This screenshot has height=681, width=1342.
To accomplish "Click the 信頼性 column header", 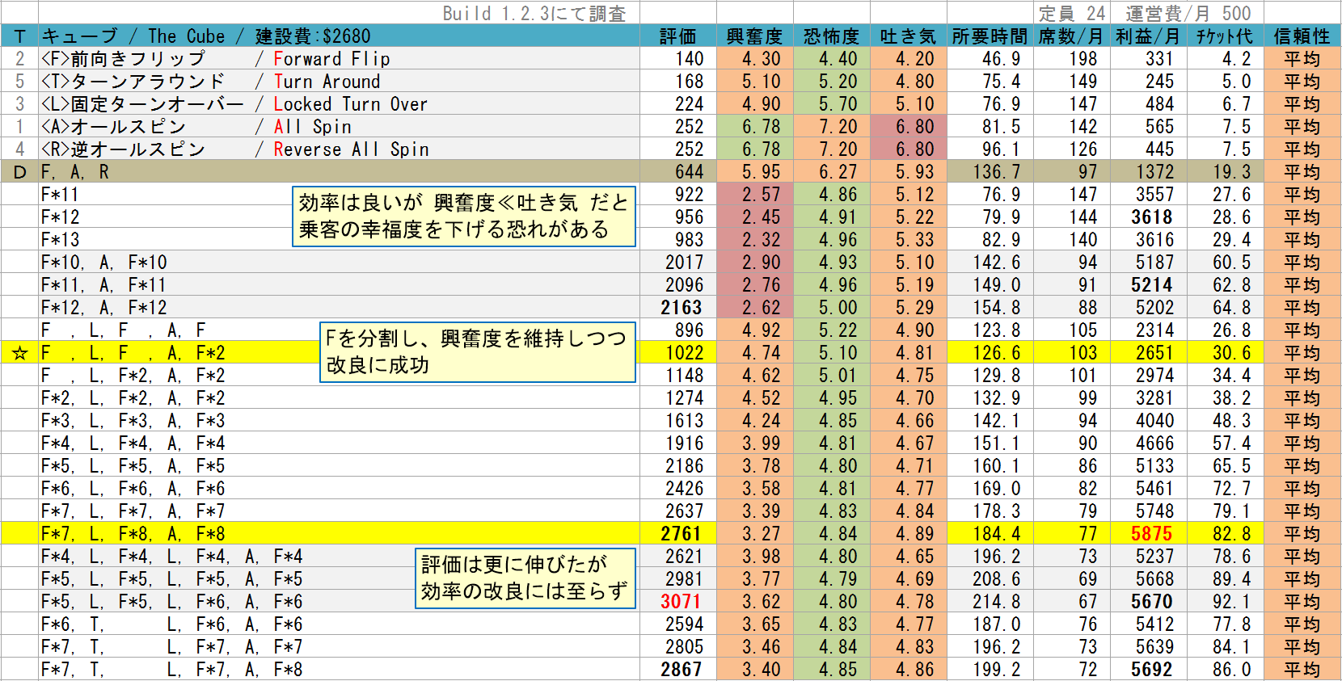I will pos(1302,36).
